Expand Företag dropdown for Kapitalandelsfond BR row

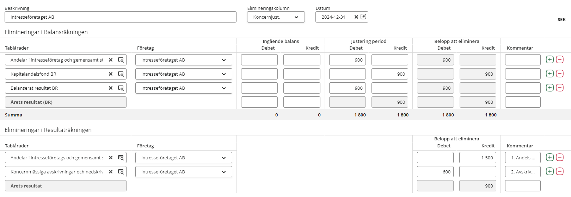click(x=223, y=74)
